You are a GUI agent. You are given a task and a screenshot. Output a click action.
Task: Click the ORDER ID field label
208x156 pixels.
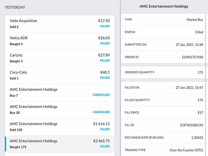point(132,57)
